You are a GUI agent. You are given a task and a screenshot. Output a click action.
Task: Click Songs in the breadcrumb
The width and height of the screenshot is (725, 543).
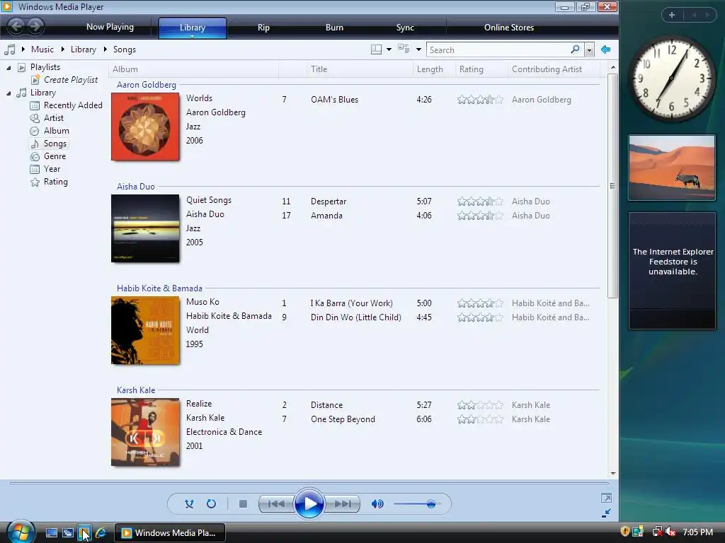tap(125, 49)
